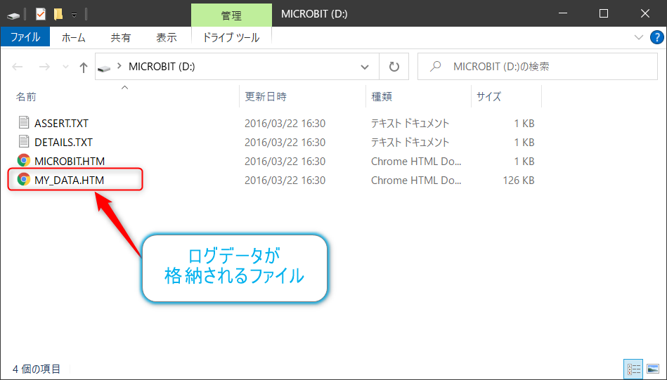Sort by the 種類 column header
This screenshot has width=667, height=380.
pyautogui.click(x=382, y=97)
